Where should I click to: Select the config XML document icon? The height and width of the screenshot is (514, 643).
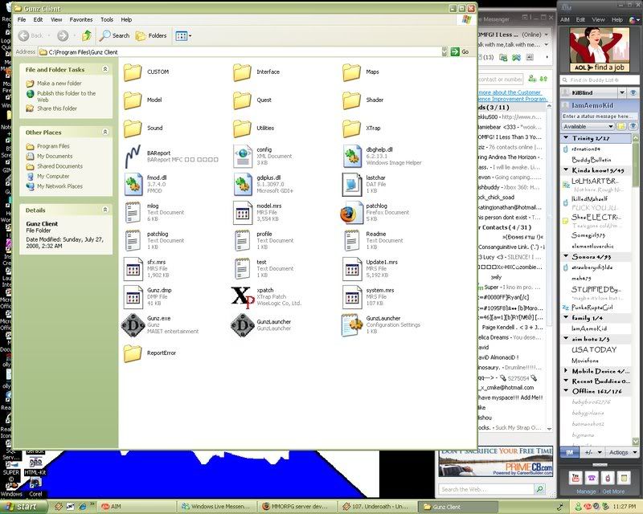(x=243, y=157)
